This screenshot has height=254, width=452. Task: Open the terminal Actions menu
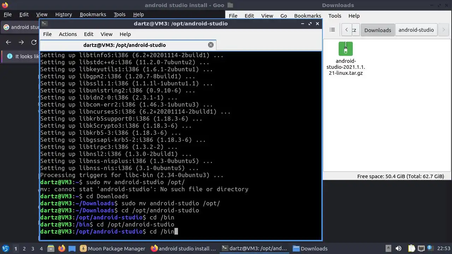point(68,34)
